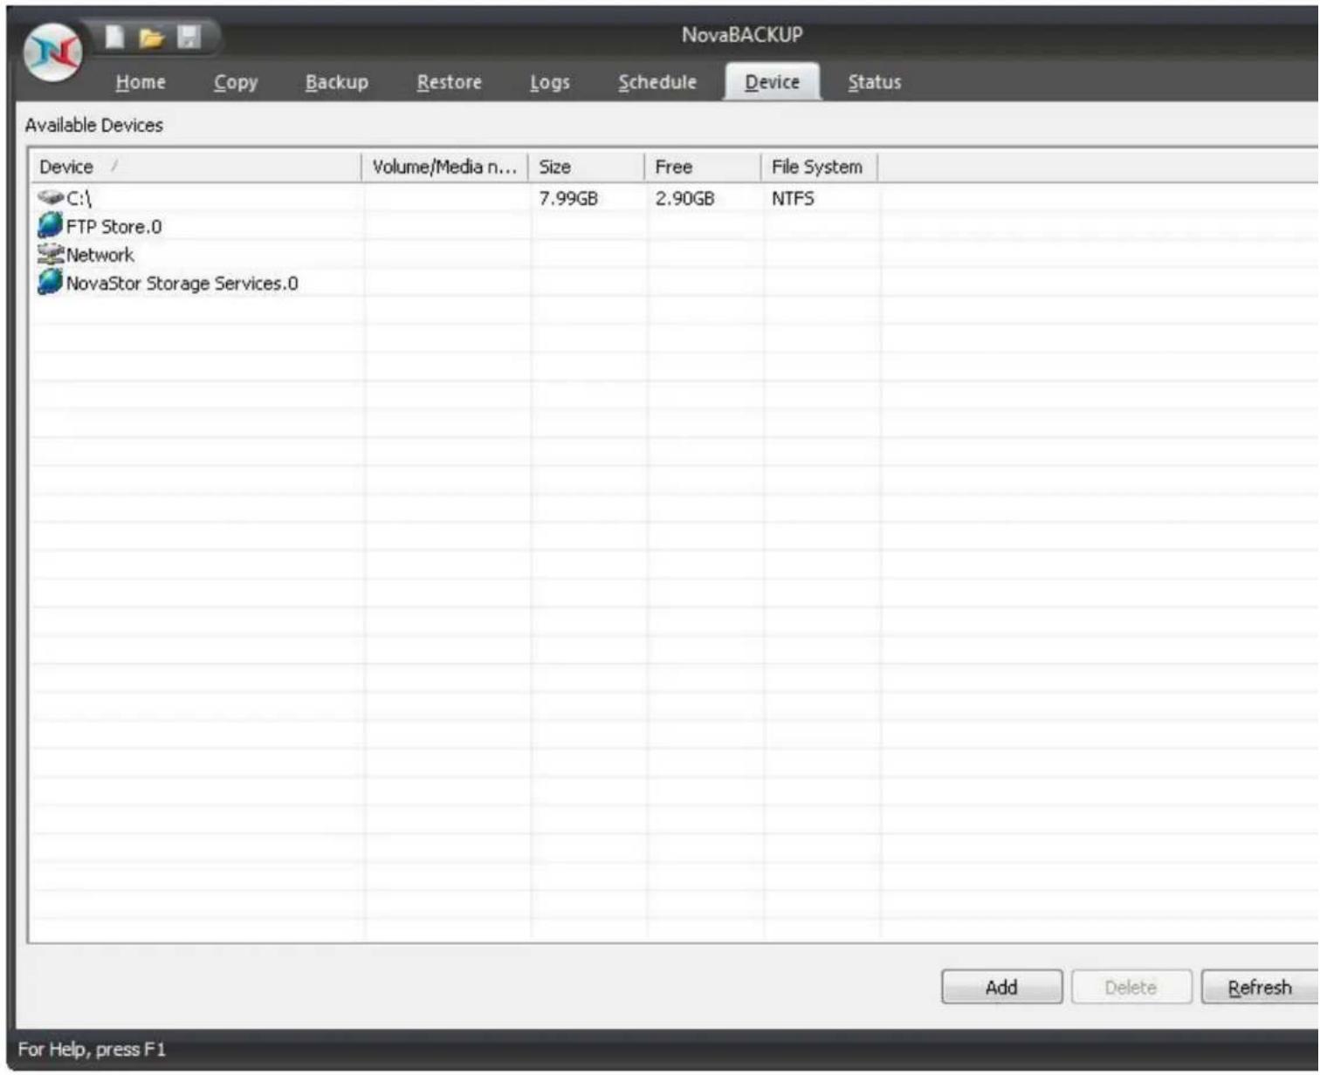Click the '2.90GB' free space cell
The height and width of the screenshot is (1075, 1320).
pos(685,199)
